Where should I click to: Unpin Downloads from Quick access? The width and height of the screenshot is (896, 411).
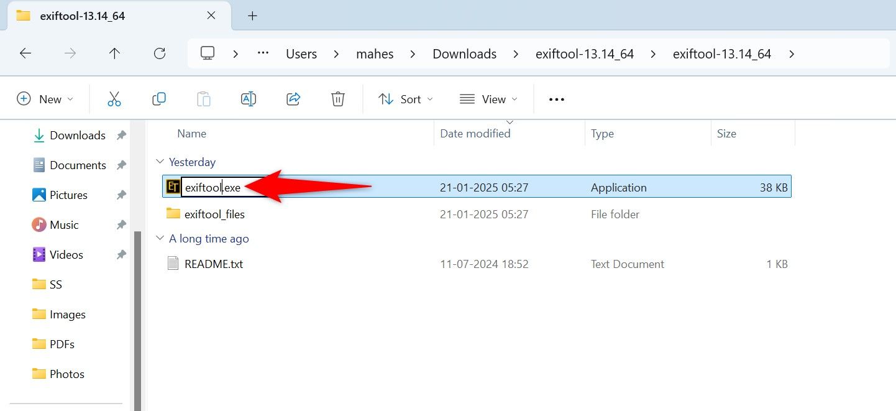[x=122, y=135]
